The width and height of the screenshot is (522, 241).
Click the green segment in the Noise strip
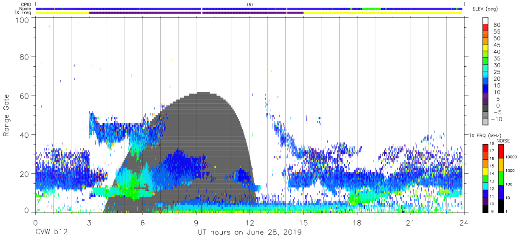point(372,9)
